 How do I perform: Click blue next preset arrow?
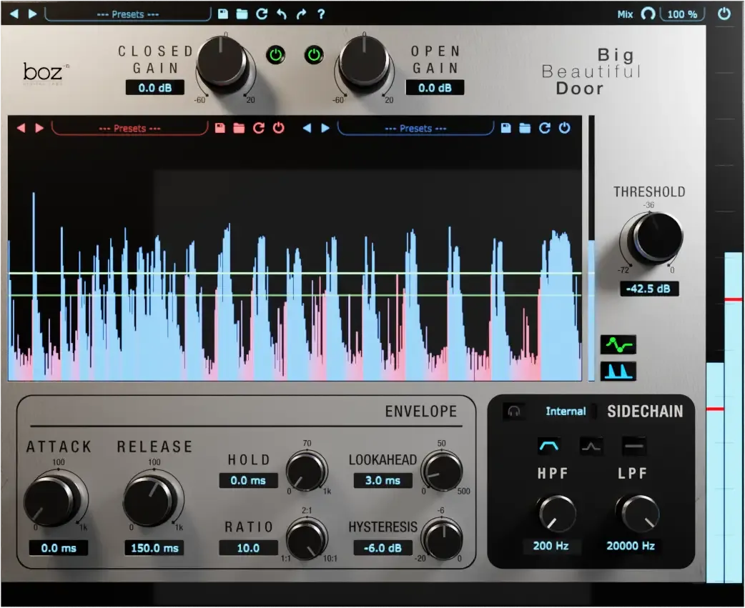coord(325,128)
